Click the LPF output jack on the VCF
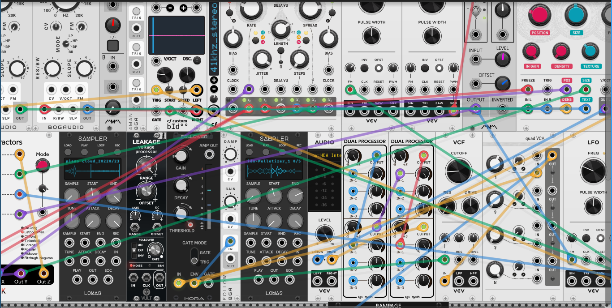 (459, 281)
